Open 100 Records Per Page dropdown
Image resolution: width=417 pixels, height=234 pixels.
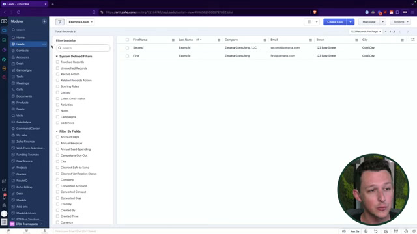click(x=366, y=32)
